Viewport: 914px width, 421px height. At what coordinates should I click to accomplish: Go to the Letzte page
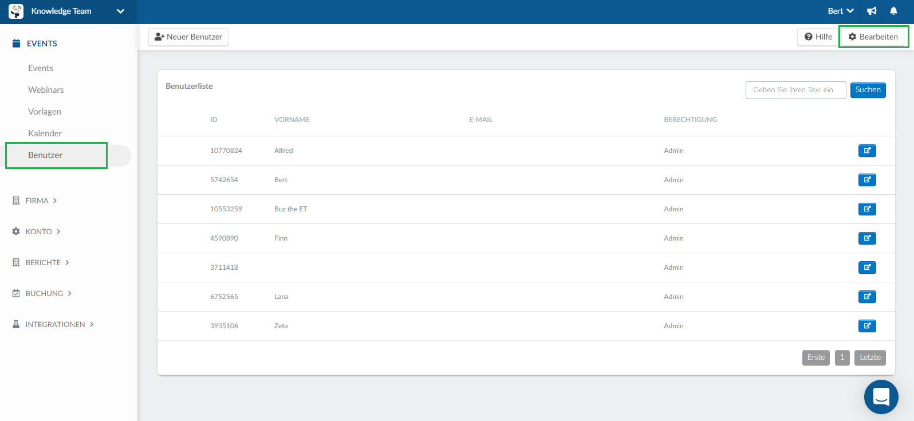point(870,357)
